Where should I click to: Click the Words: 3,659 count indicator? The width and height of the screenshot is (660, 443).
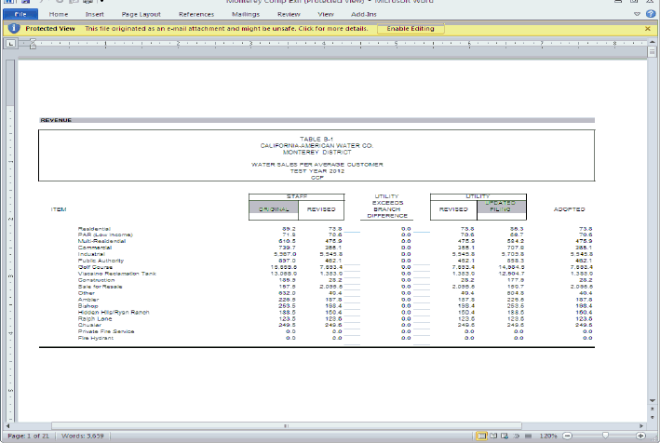(x=83, y=436)
